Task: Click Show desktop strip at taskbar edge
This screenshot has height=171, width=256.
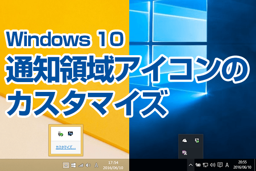Action: [255, 165]
